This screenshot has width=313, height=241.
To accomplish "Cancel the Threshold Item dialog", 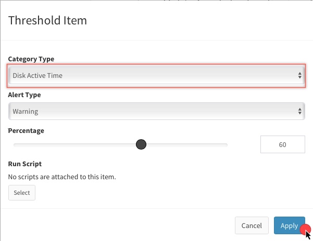I will [x=252, y=225].
